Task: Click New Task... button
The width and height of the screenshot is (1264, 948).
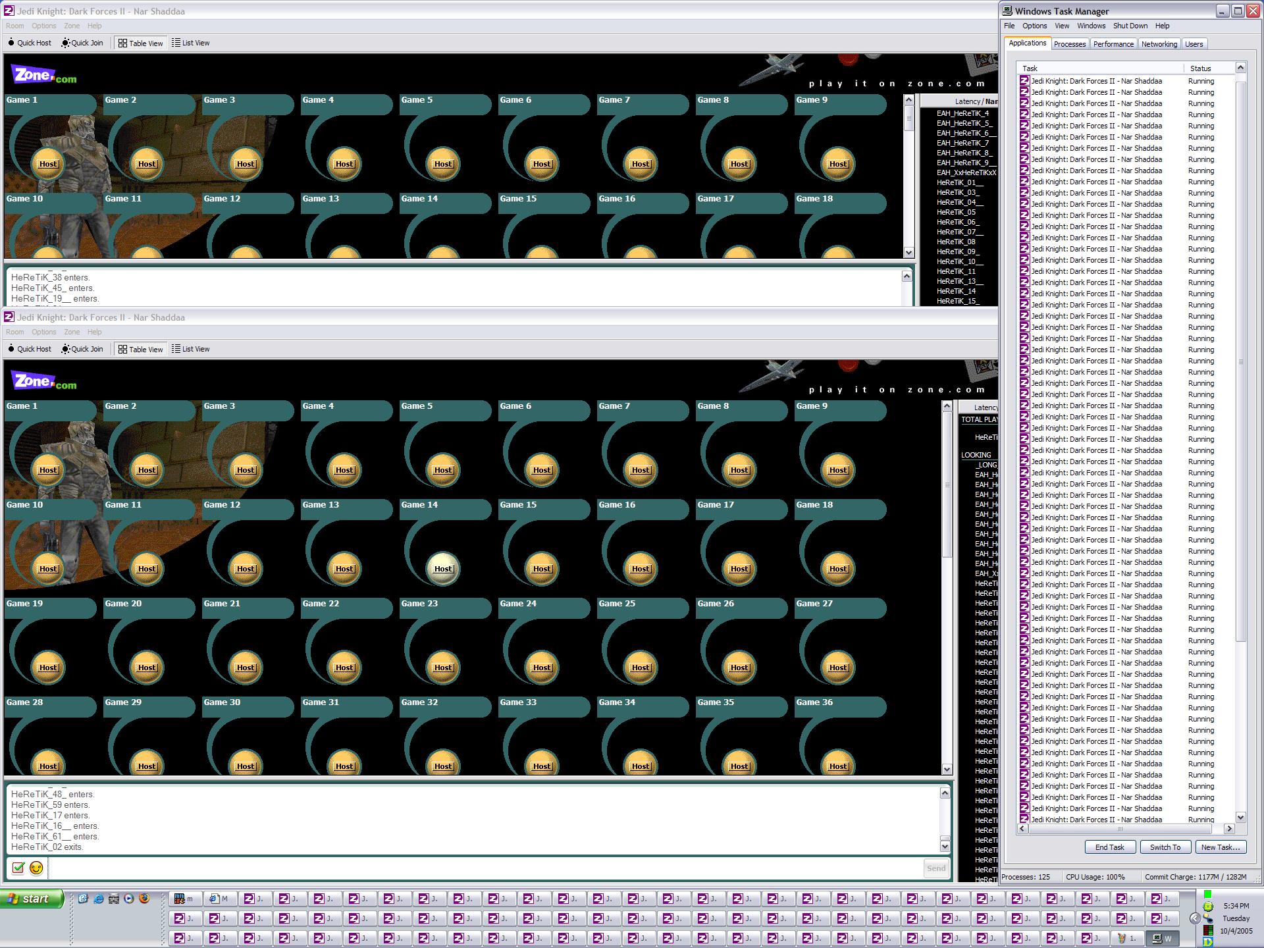Action: (1221, 847)
